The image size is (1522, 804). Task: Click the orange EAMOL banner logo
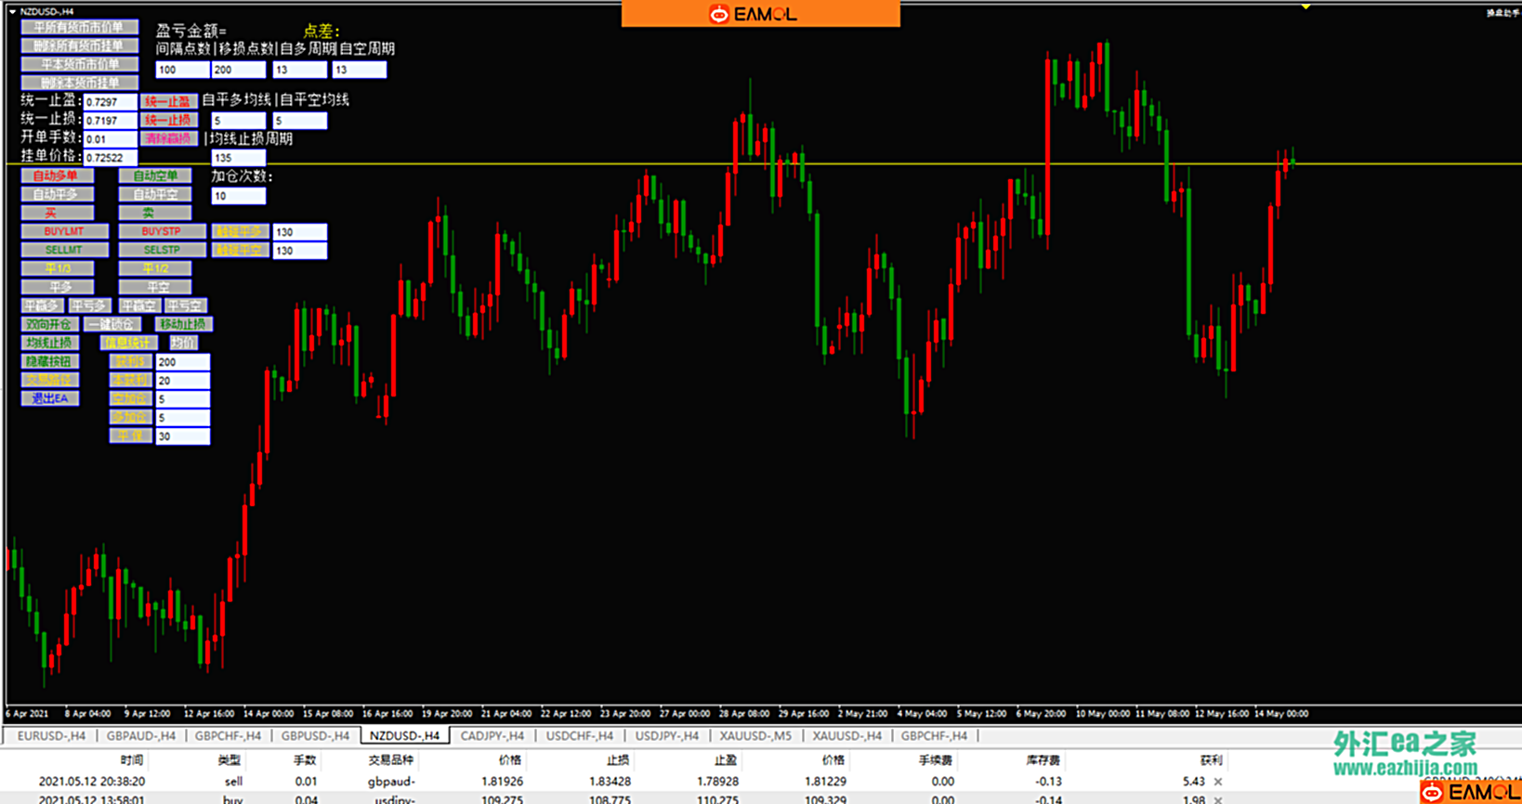[x=759, y=14]
